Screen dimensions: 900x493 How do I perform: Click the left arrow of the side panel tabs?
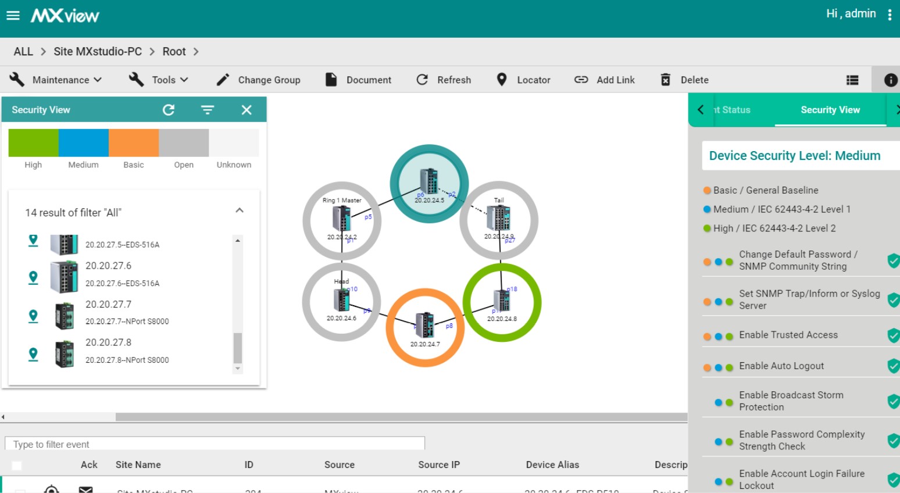[x=701, y=109]
